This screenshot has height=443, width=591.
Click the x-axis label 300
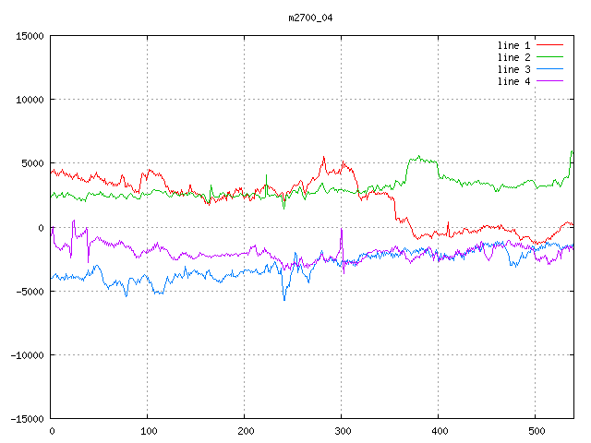[343, 431]
